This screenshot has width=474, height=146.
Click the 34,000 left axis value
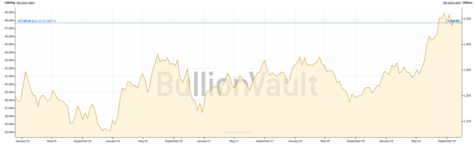[9, 132]
